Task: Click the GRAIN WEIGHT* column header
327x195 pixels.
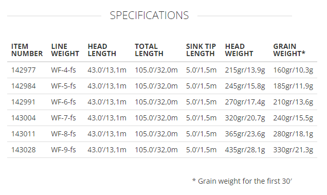Action: pyautogui.click(x=289, y=50)
